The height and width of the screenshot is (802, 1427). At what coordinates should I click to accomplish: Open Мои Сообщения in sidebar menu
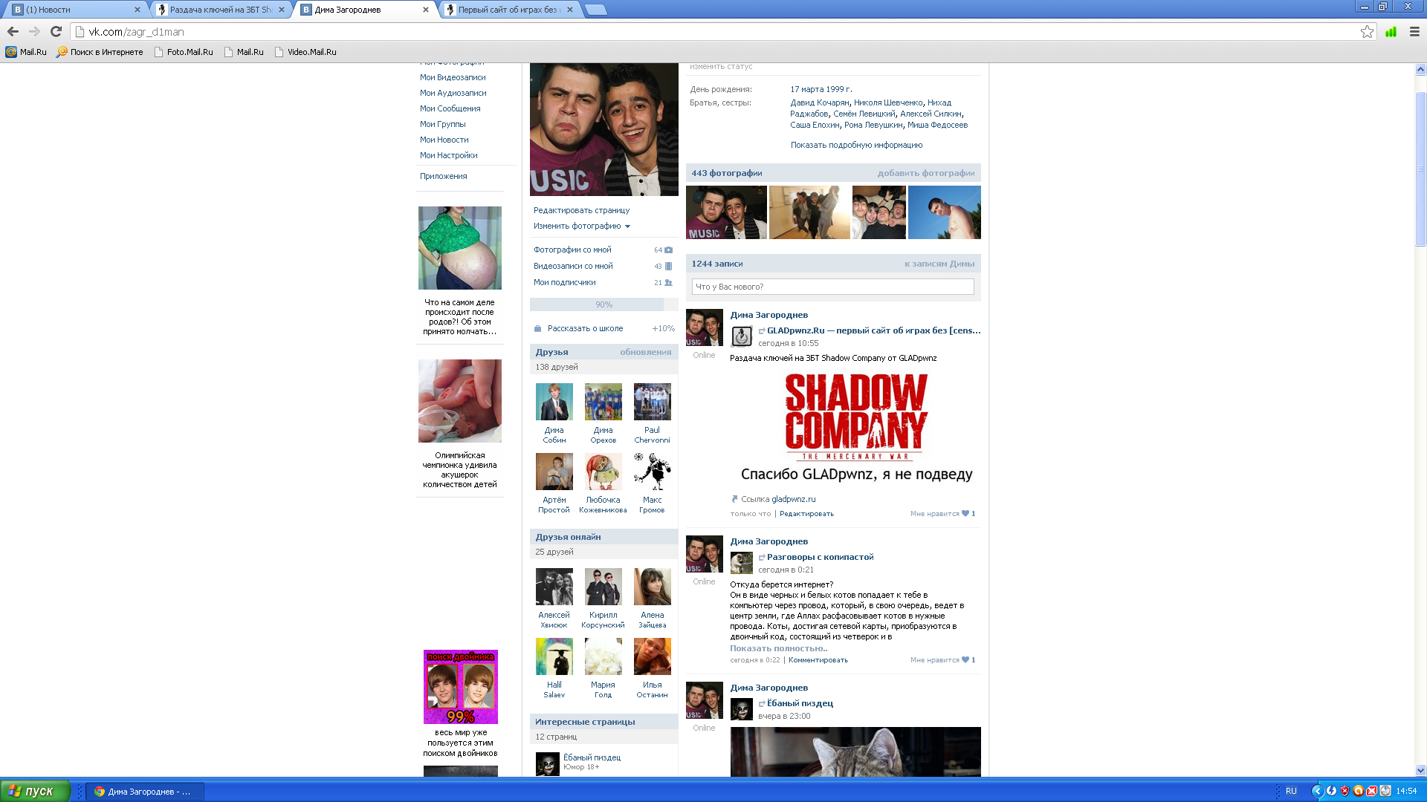pyautogui.click(x=450, y=108)
